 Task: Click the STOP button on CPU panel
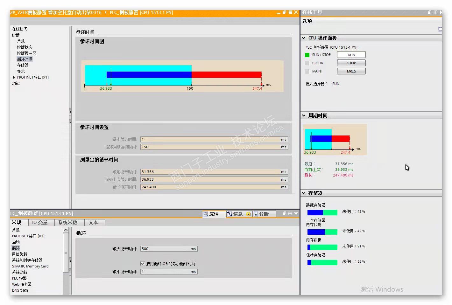click(x=351, y=63)
